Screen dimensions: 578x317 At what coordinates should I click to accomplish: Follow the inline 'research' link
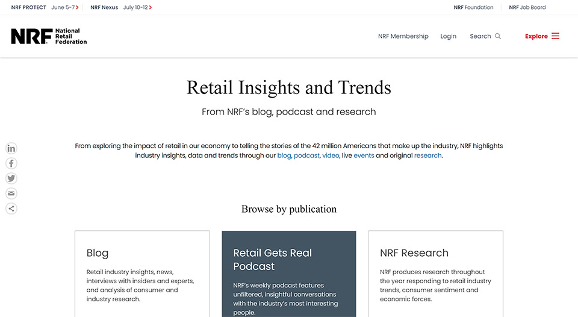(427, 155)
